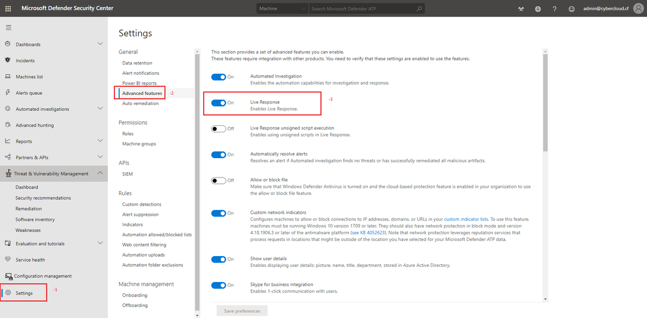Toggle the Live Response switch

click(218, 103)
